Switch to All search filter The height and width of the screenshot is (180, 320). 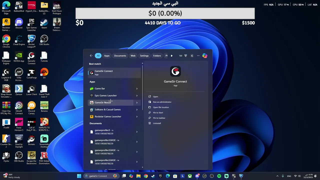click(x=98, y=56)
